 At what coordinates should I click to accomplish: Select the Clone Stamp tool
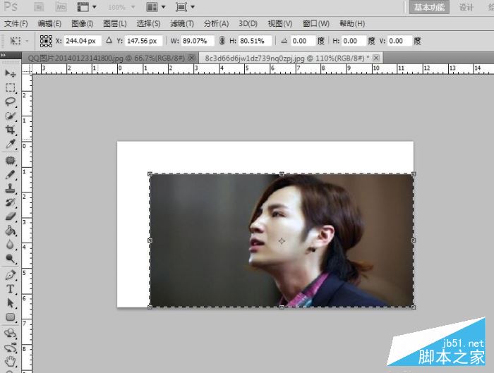tap(11, 188)
